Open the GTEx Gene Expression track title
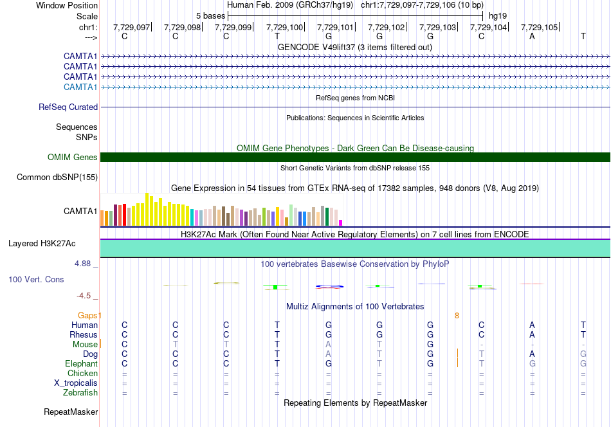 tap(355, 188)
